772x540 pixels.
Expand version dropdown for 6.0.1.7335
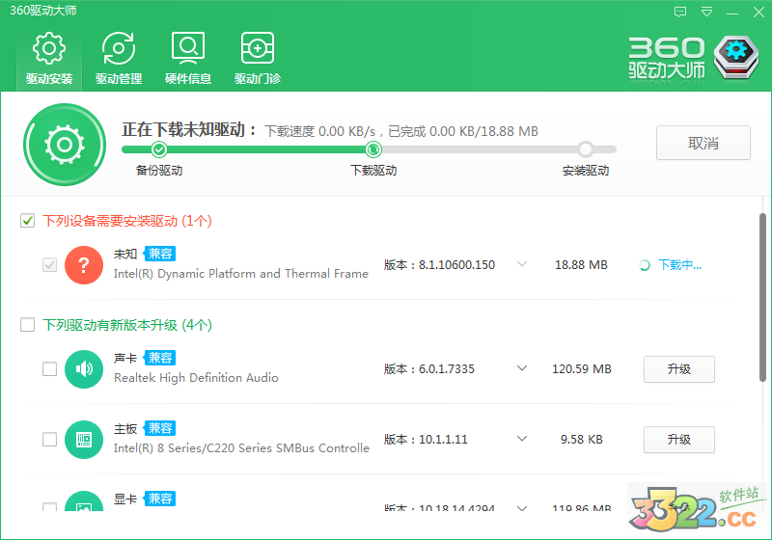point(522,367)
